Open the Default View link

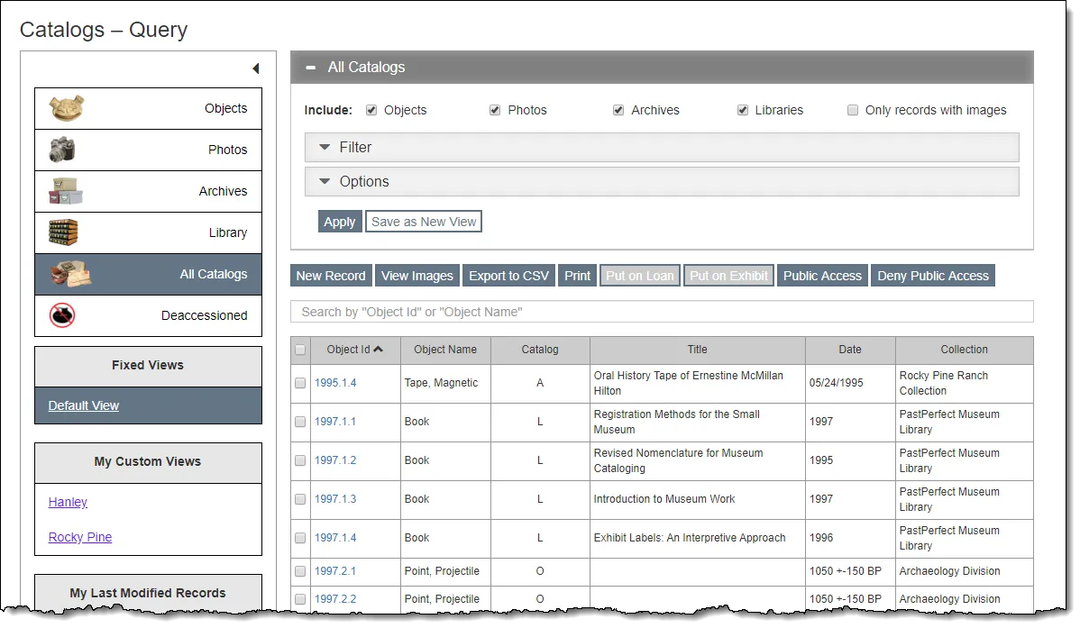[x=83, y=405]
